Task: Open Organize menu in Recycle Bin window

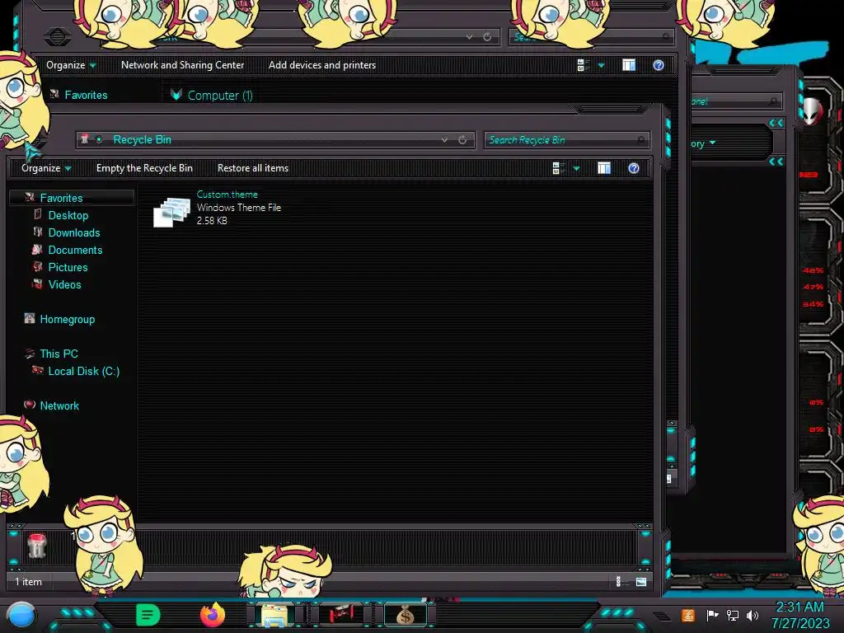Action: point(46,168)
